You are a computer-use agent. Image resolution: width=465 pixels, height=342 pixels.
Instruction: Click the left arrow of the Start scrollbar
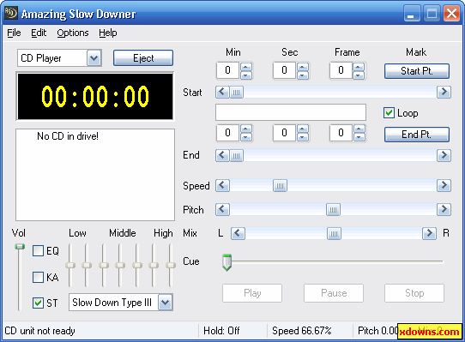(222, 93)
